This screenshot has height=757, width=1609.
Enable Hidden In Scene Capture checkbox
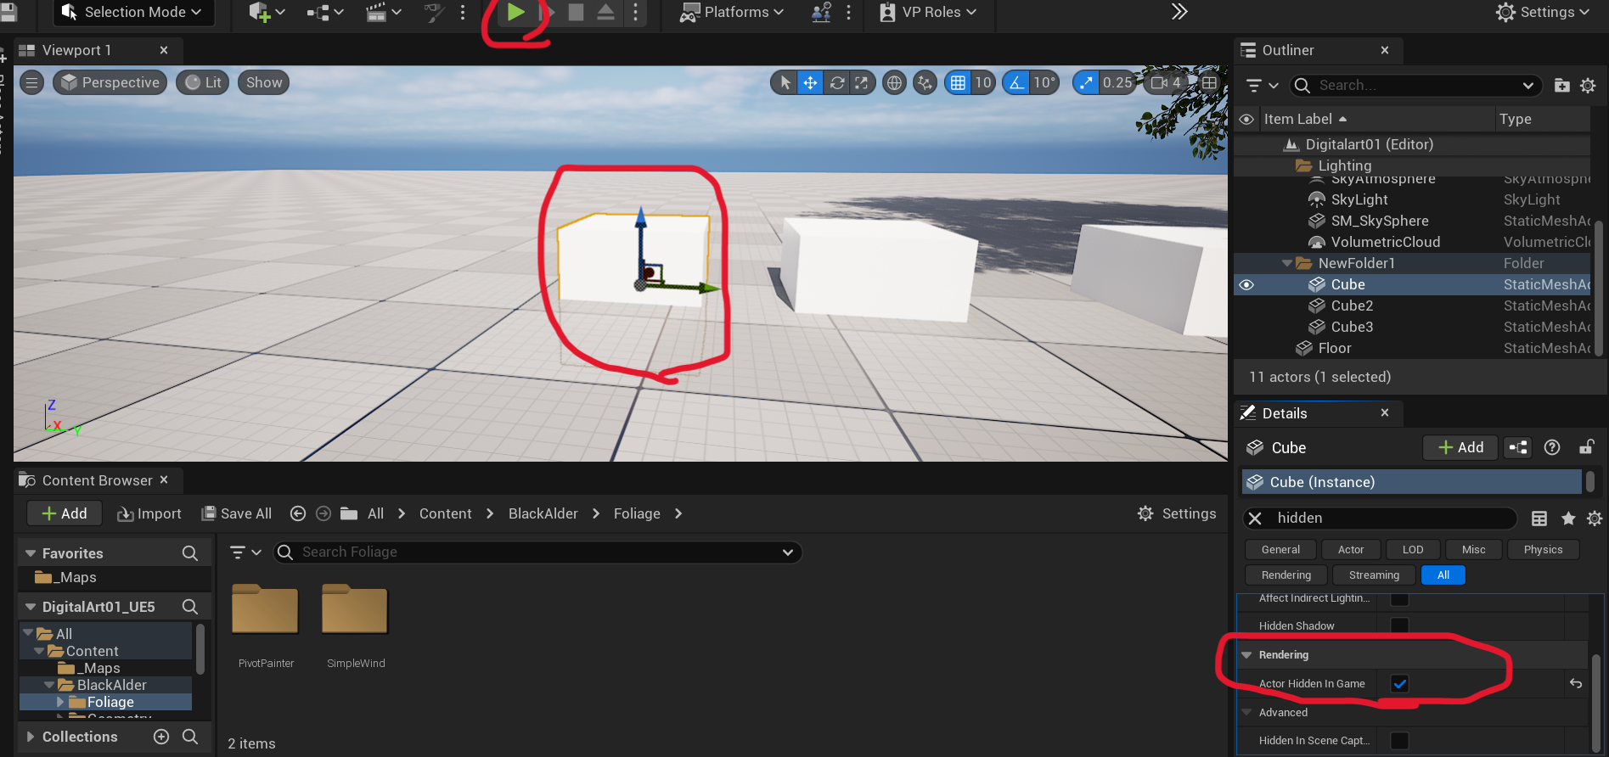point(1399,740)
